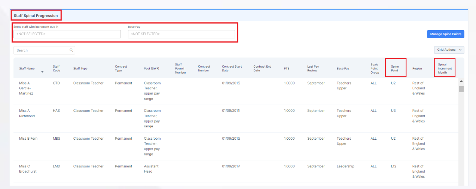This screenshot has width=476, height=189.
Task: Click the Scale Point Group column header
Action: (x=375, y=68)
